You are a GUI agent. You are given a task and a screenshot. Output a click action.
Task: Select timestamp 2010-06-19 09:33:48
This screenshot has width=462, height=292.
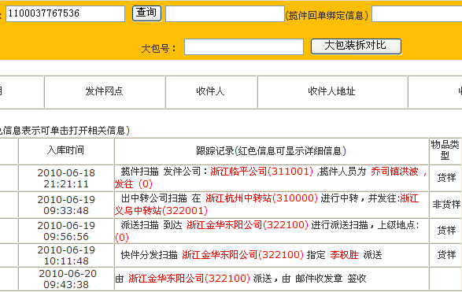[66, 205]
